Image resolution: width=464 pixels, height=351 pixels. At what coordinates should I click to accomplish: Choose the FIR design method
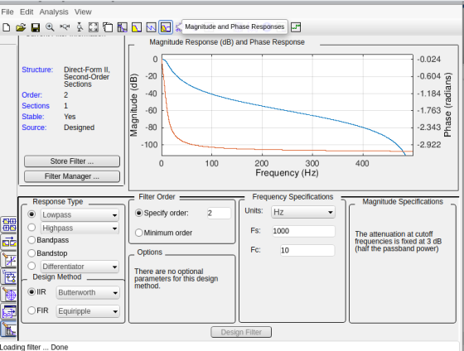(x=38, y=310)
